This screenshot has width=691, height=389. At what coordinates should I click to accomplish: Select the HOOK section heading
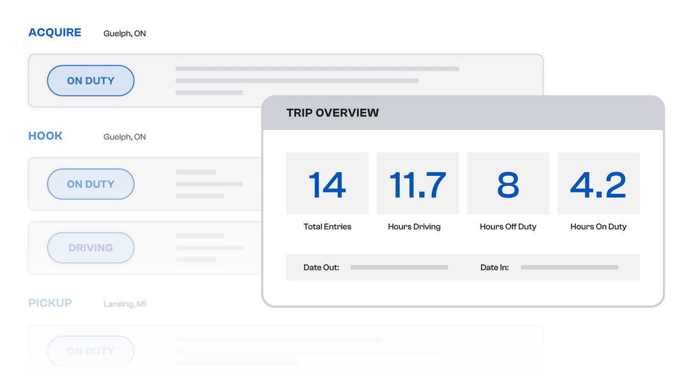coord(45,136)
